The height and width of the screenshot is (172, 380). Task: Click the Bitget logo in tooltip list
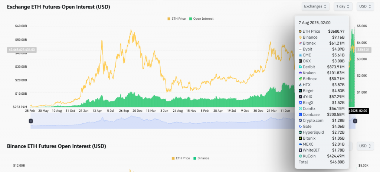300,91
